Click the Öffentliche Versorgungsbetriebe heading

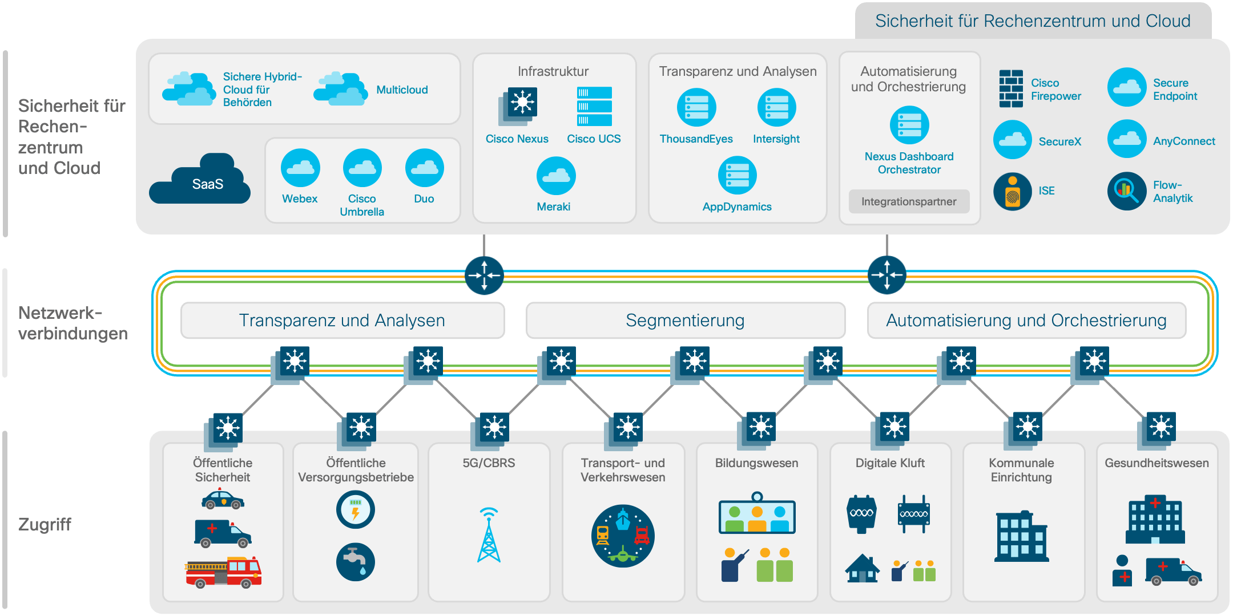click(x=356, y=470)
